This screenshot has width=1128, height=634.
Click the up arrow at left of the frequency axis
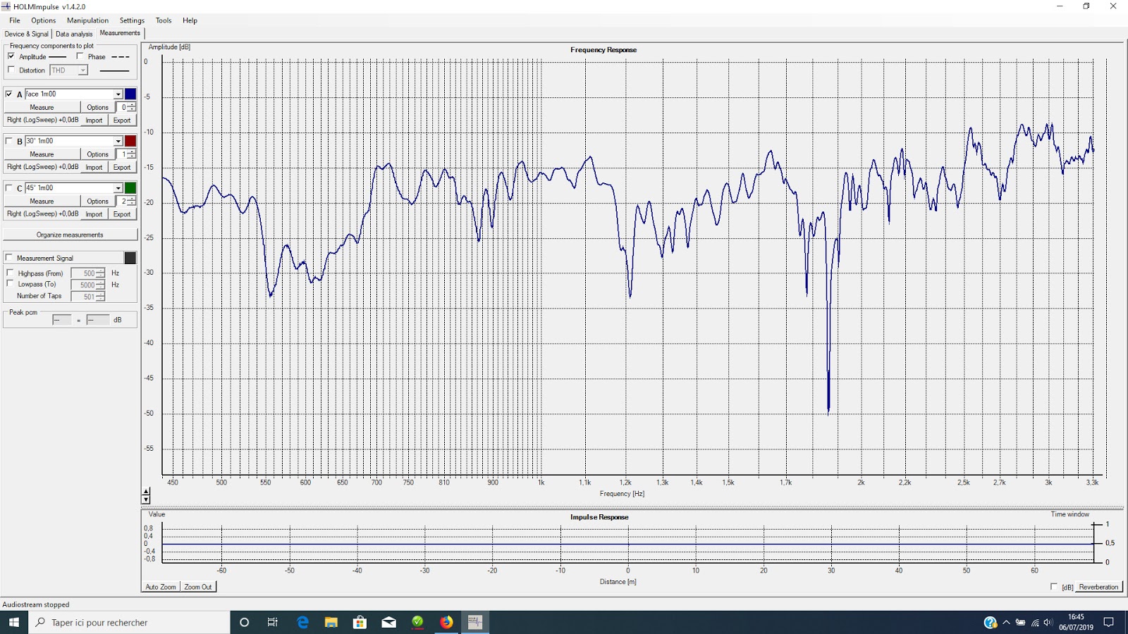(146, 492)
